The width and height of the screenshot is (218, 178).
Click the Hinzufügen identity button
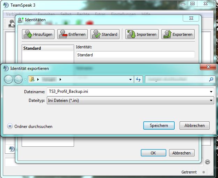38,34
